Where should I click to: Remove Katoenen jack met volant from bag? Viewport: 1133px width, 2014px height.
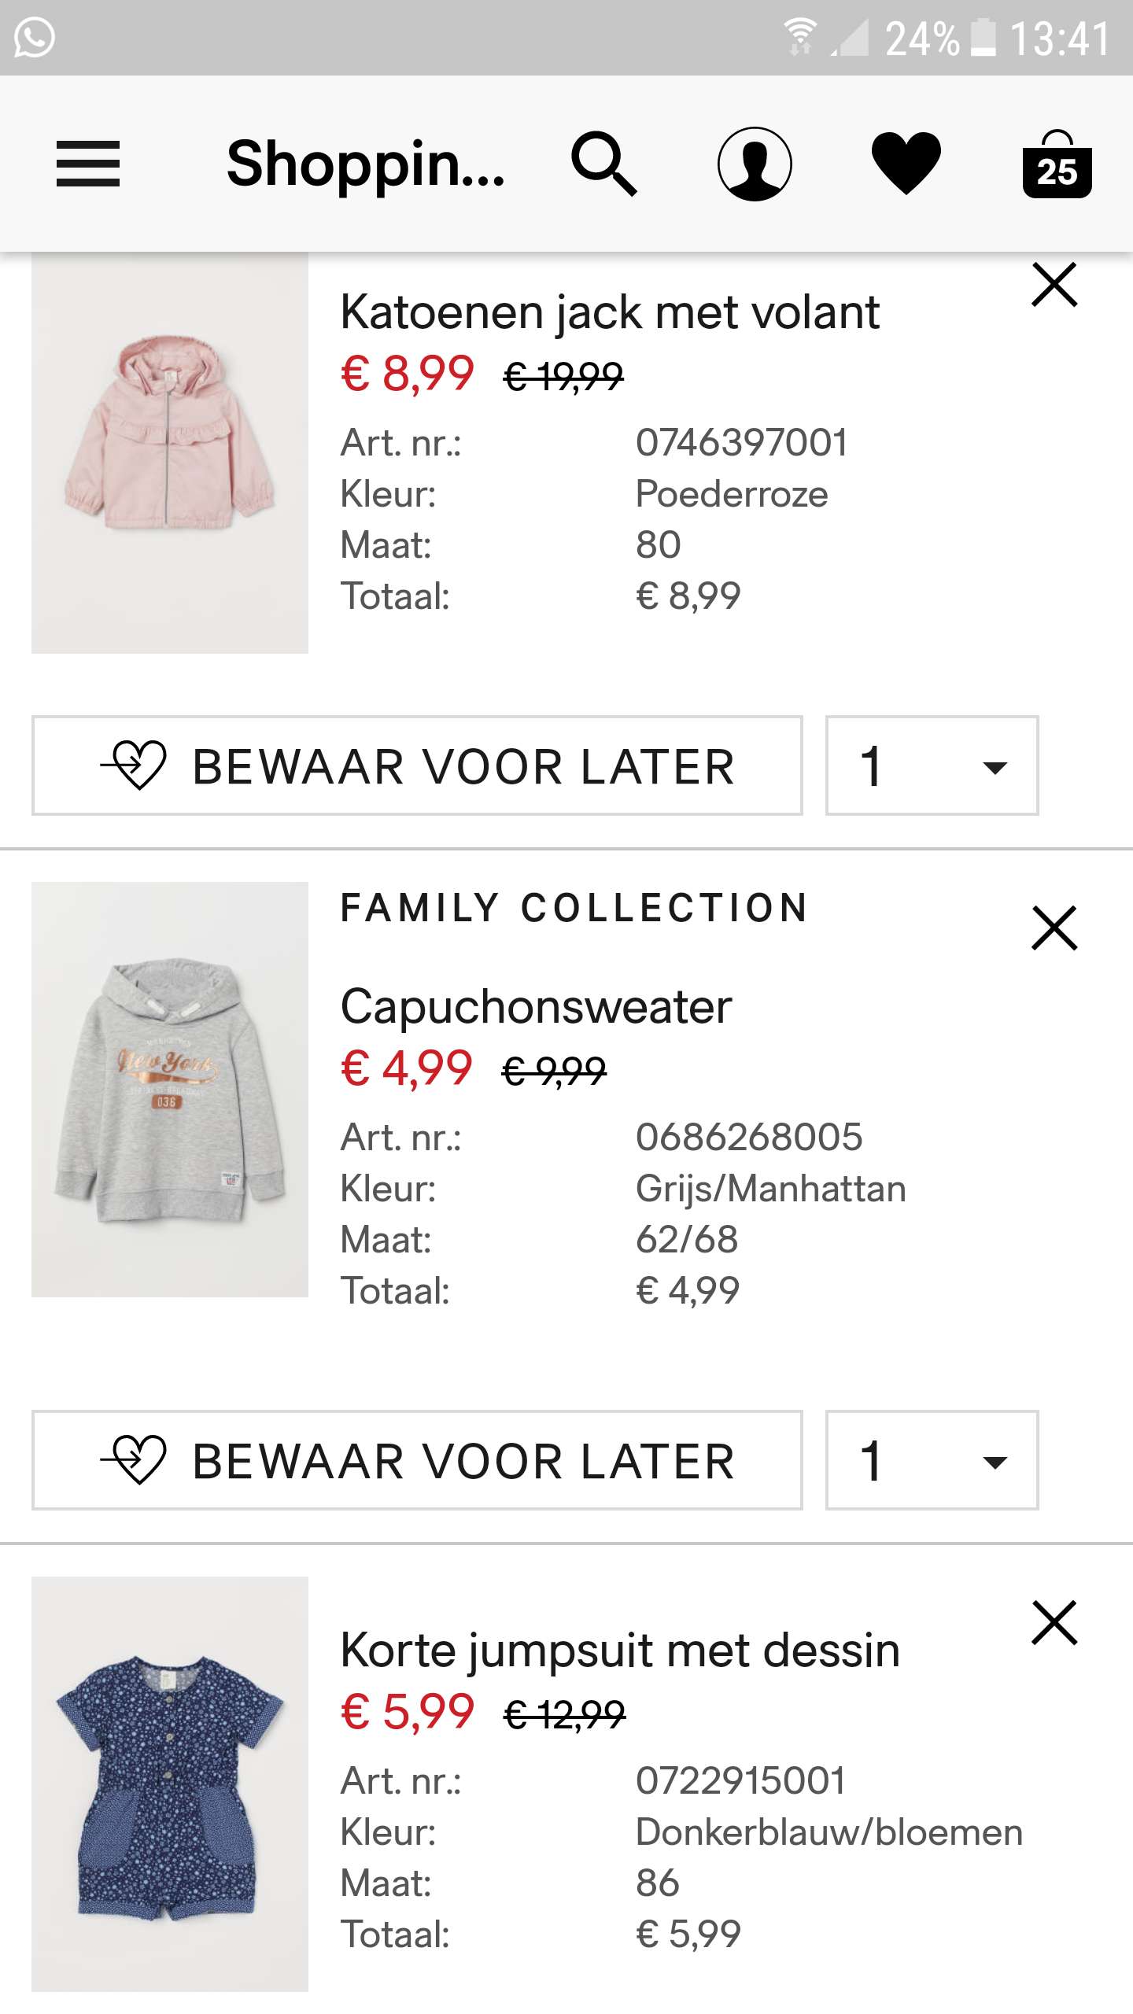pos(1054,285)
